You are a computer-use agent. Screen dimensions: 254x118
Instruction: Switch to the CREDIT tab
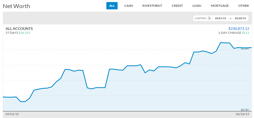pos(177,6)
